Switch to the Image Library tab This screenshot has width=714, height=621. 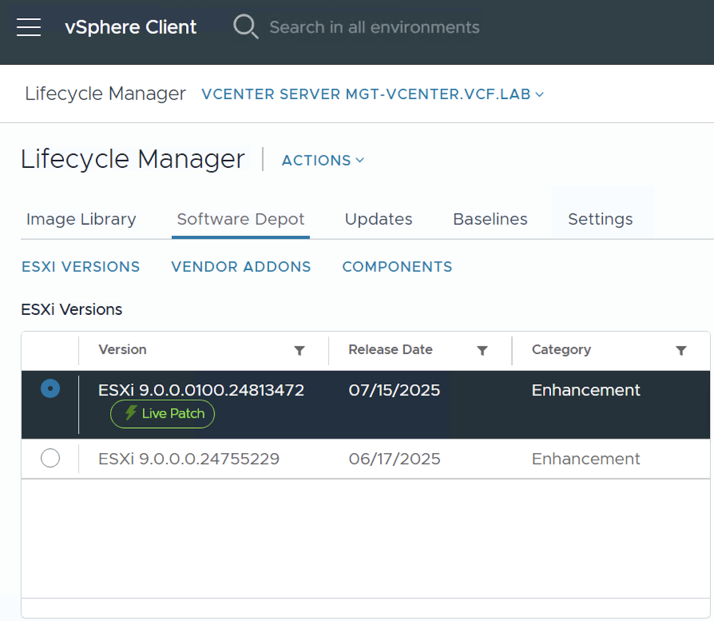click(x=81, y=219)
